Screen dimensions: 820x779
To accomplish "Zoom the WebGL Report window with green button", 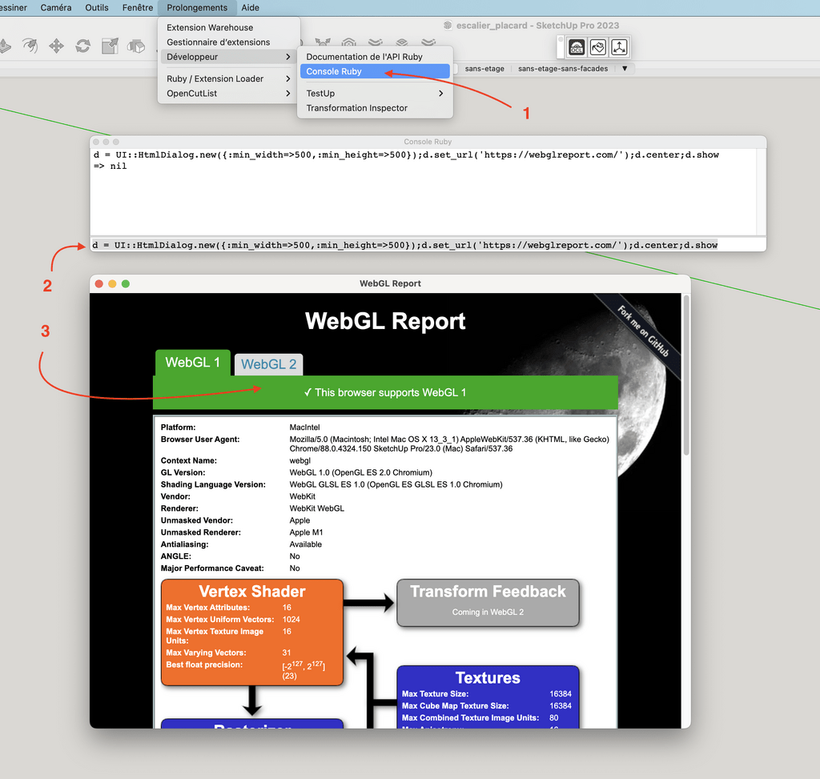I will (x=126, y=283).
